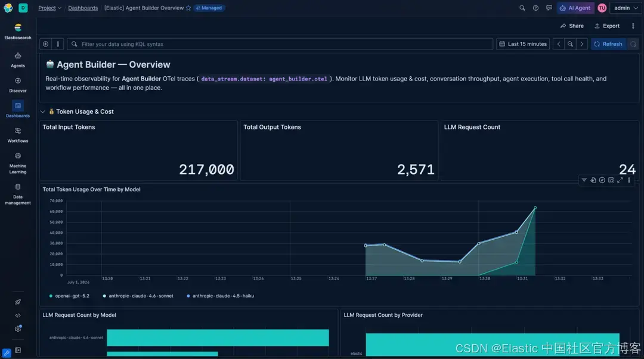Select Dashboards in the sidebar

pyautogui.click(x=18, y=110)
